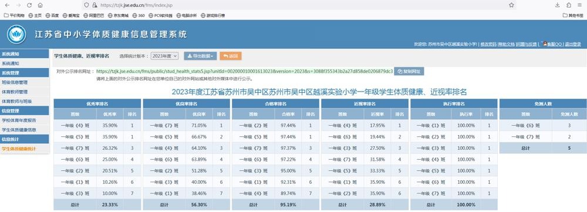Click the 优良率排名 table header
The height and width of the screenshot is (212, 587).
pos(187,104)
